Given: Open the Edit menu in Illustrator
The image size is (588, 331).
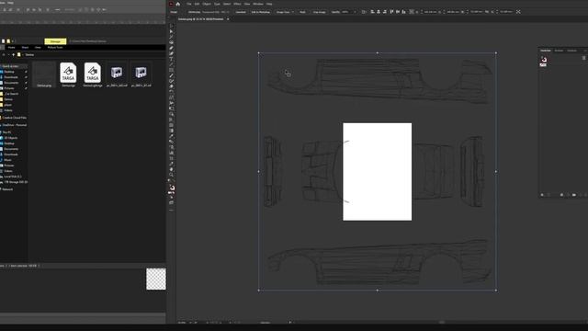Looking at the screenshot, I should (197, 4).
